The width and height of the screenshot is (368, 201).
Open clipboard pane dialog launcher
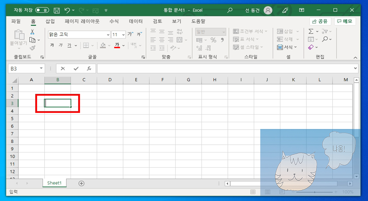tap(42, 57)
